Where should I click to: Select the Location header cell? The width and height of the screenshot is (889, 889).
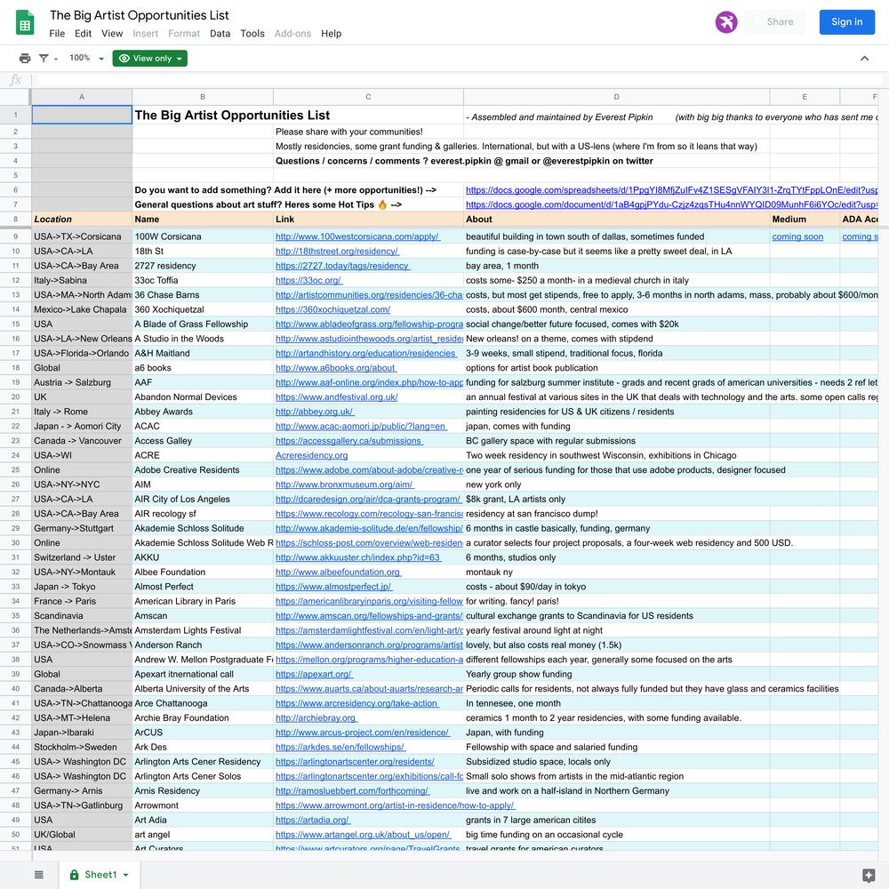pos(82,219)
